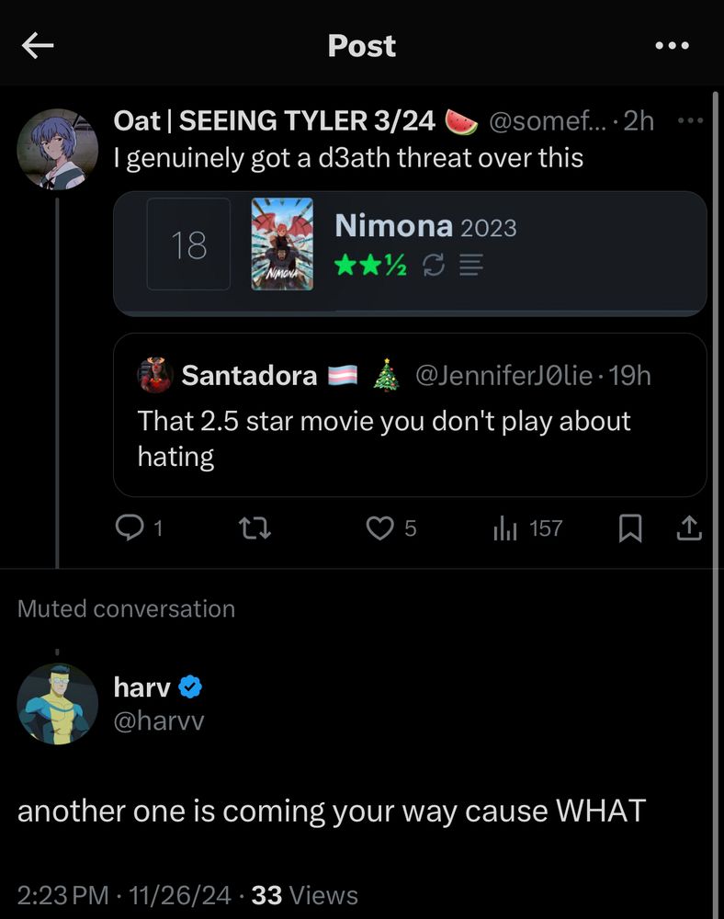724x919 pixels.
Task: Tap harv's blue verified badge
Action: [190, 686]
